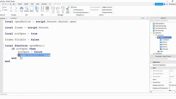Select the 'open' button object in Explorer
The width and height of the screenshot is (176, 99).
(x=161, y=51)
